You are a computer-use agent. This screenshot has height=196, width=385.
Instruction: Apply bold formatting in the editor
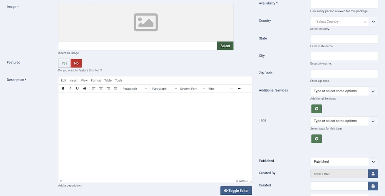pyautogui.click(x=63, y=89)
